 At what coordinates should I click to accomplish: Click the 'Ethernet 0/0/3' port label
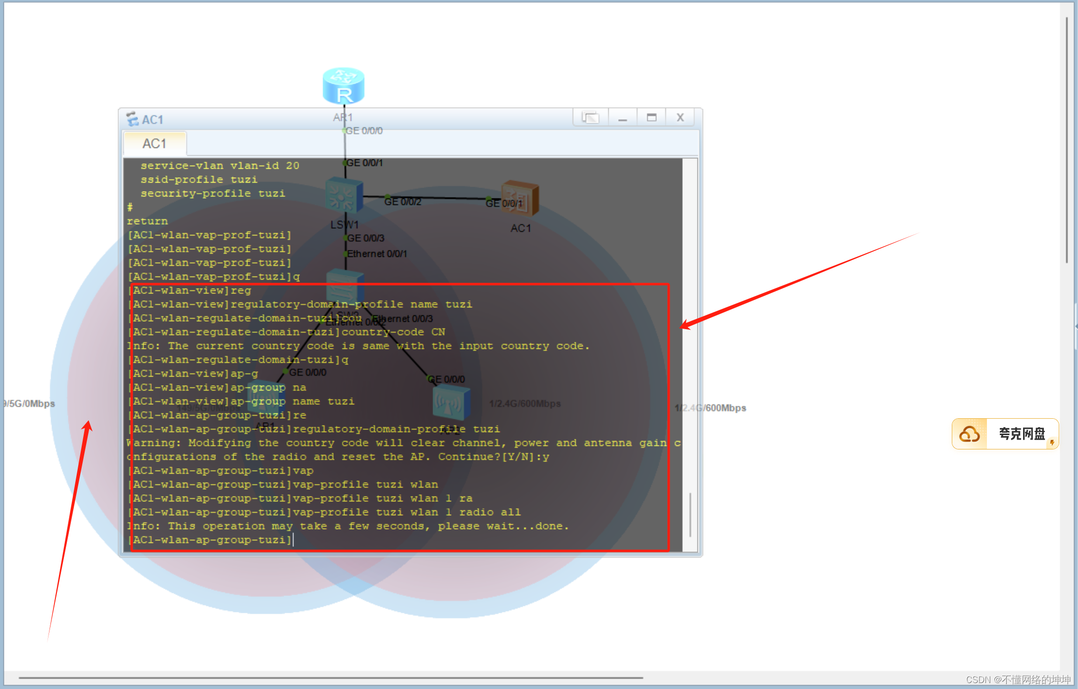tap(402, 318)
